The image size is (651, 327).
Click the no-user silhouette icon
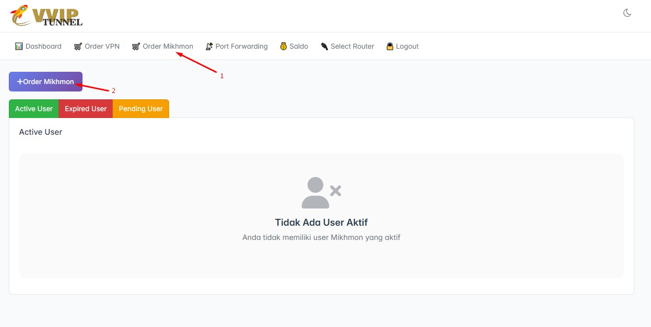point(321,192)
